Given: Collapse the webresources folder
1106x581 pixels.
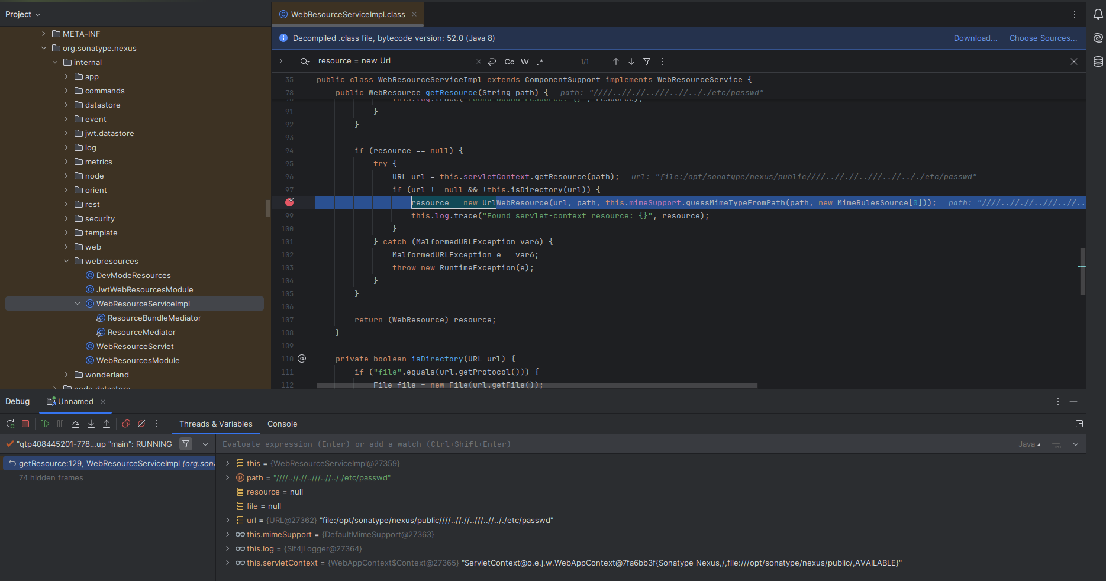Looking at the screenshot, I should (x=66, y=261).
